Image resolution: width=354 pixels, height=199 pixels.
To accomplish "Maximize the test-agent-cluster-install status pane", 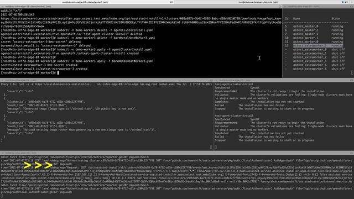I will [x=352, y=80].
